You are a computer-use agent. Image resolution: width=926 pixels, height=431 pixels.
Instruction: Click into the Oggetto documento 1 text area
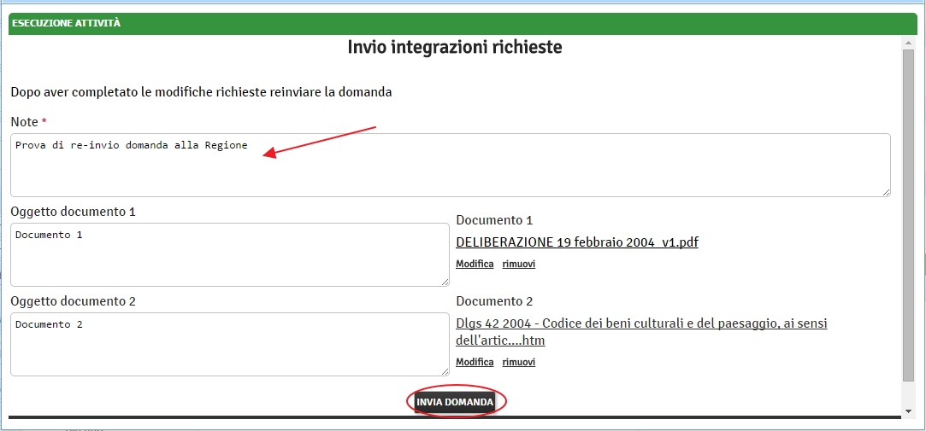coord(229,254)
